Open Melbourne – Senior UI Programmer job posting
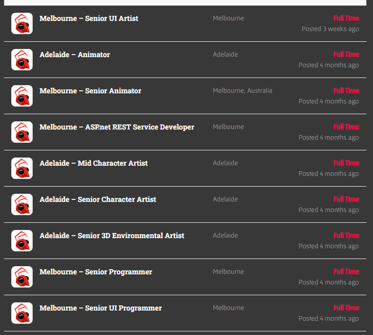373x335 pixels. pyautogui.click(x=101, y=308)
